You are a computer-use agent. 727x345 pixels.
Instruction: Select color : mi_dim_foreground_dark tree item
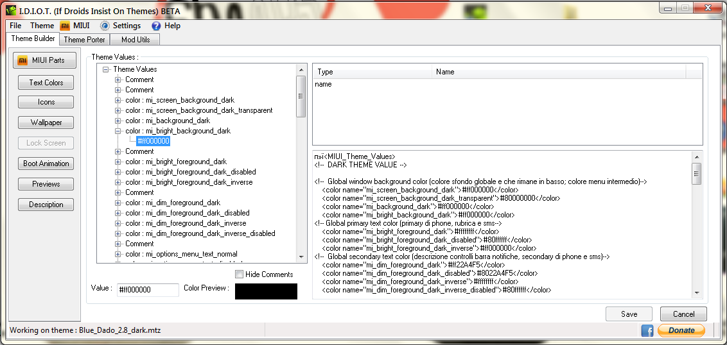pos(173,203)
